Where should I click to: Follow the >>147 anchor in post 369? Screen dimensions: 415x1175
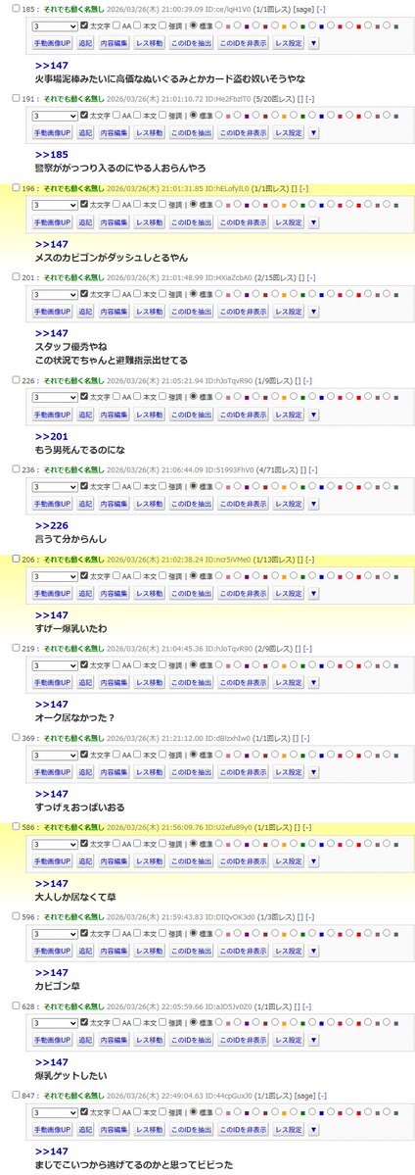pyautogui.click(x=52, y=794)
